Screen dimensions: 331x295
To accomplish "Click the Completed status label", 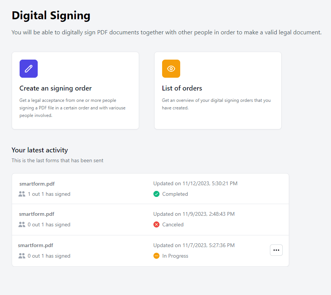I will click(176, 194).
